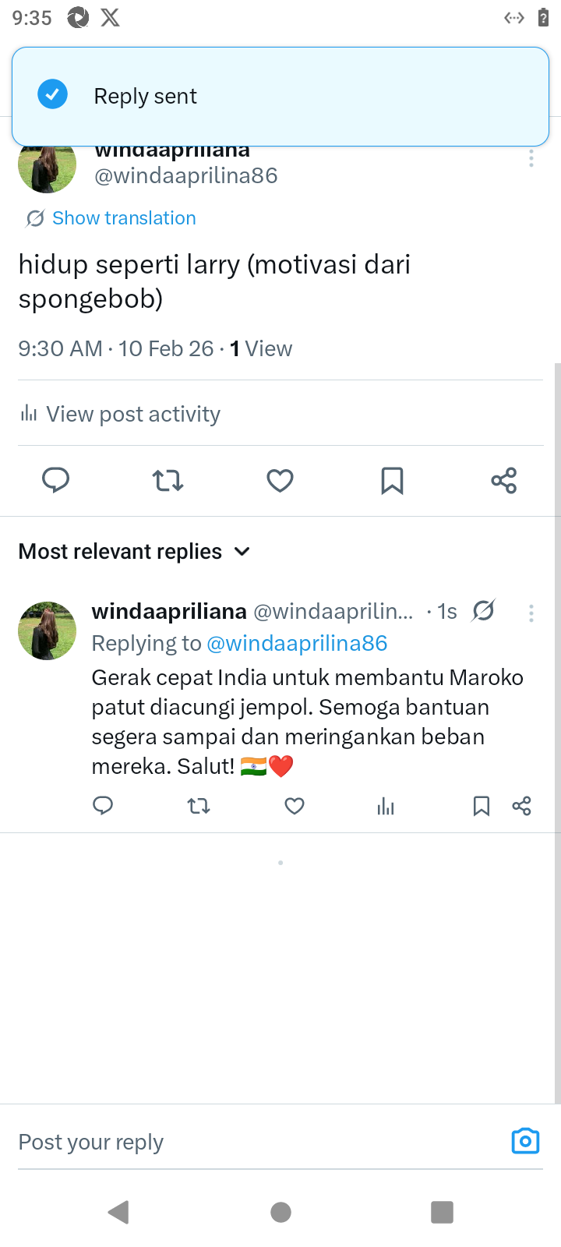The image size is (561, 1247).
Task: Share the reply post
Action: tap(522, 806)
